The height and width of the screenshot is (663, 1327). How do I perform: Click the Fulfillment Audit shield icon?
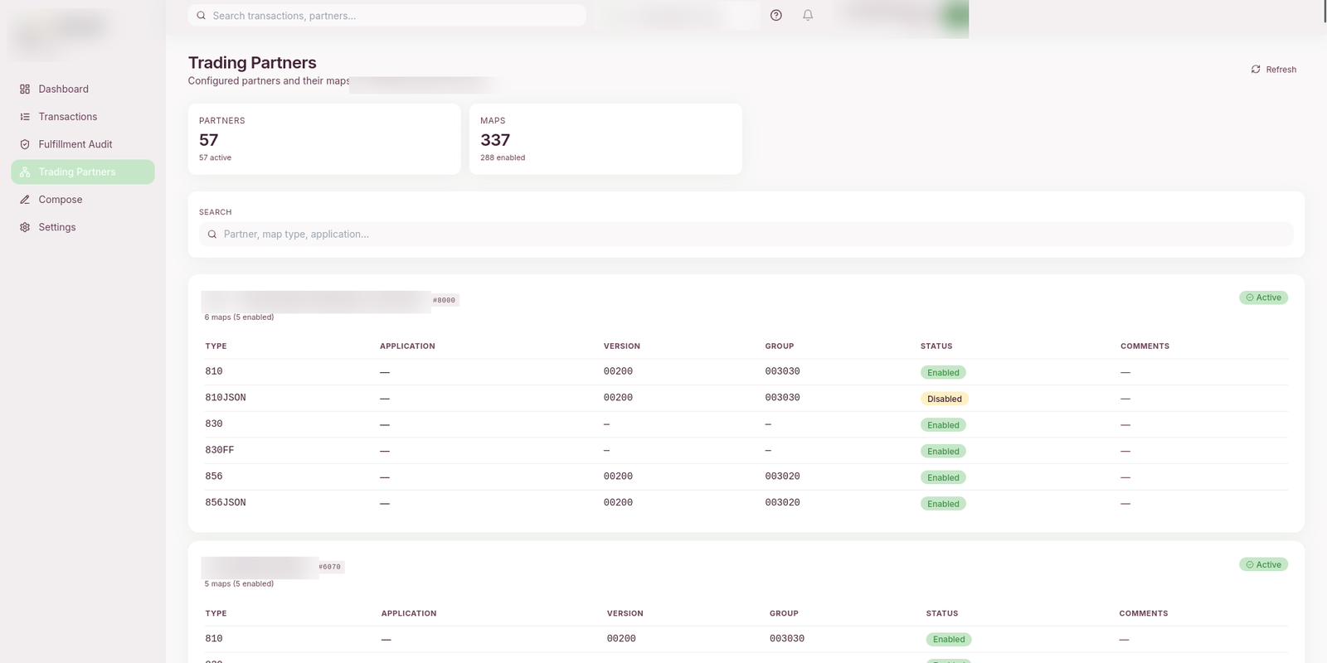(25, 144)
